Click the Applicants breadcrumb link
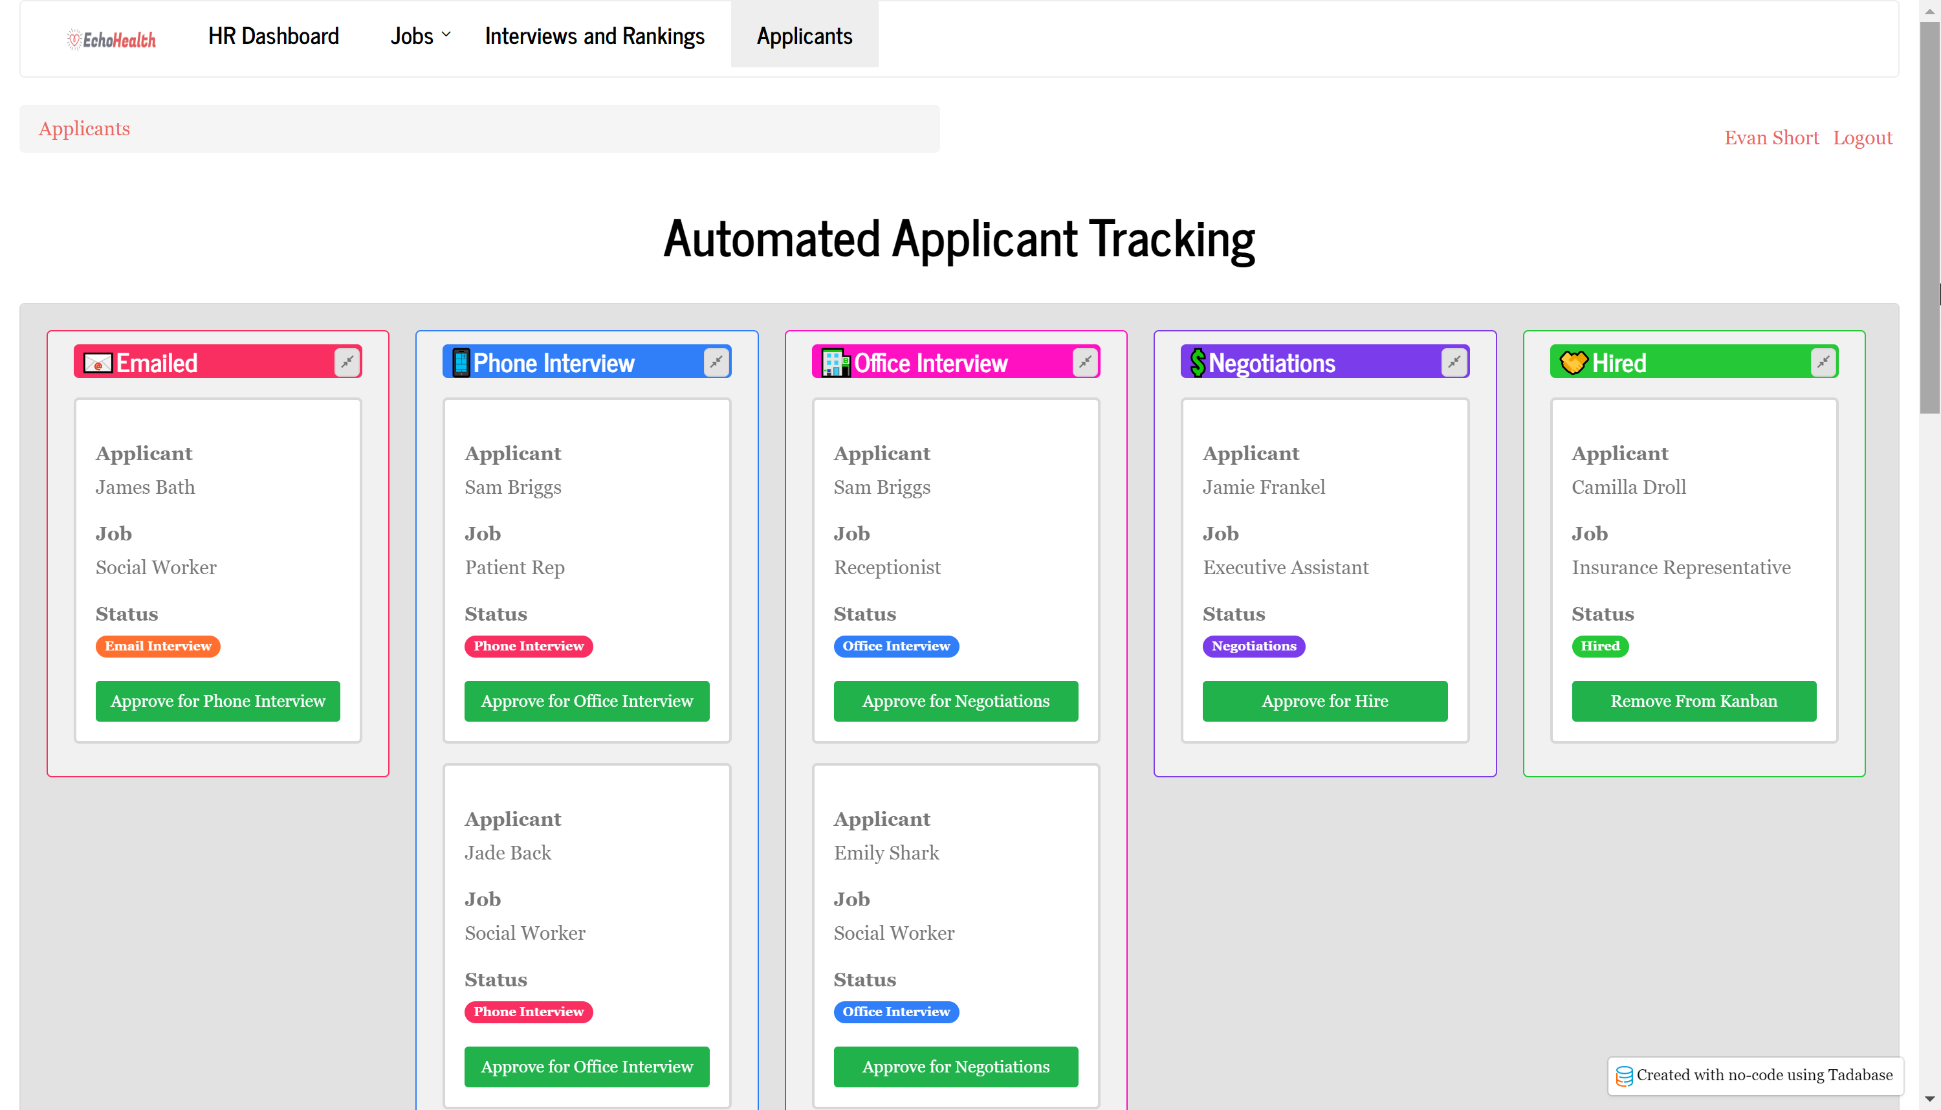The width and height of the screenshot is (1941, 1110). [x=85, y=128]
